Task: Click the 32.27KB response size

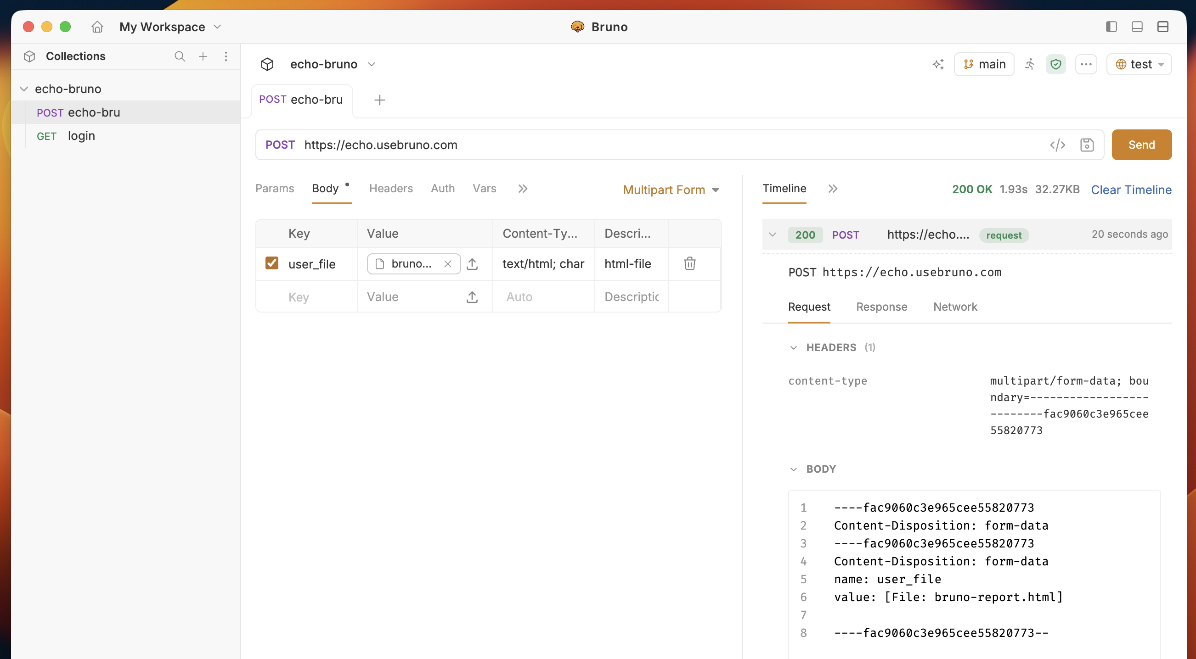Action: coord(1057,190)
